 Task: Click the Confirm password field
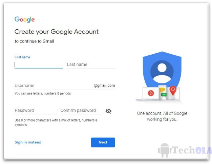(81, 110)
